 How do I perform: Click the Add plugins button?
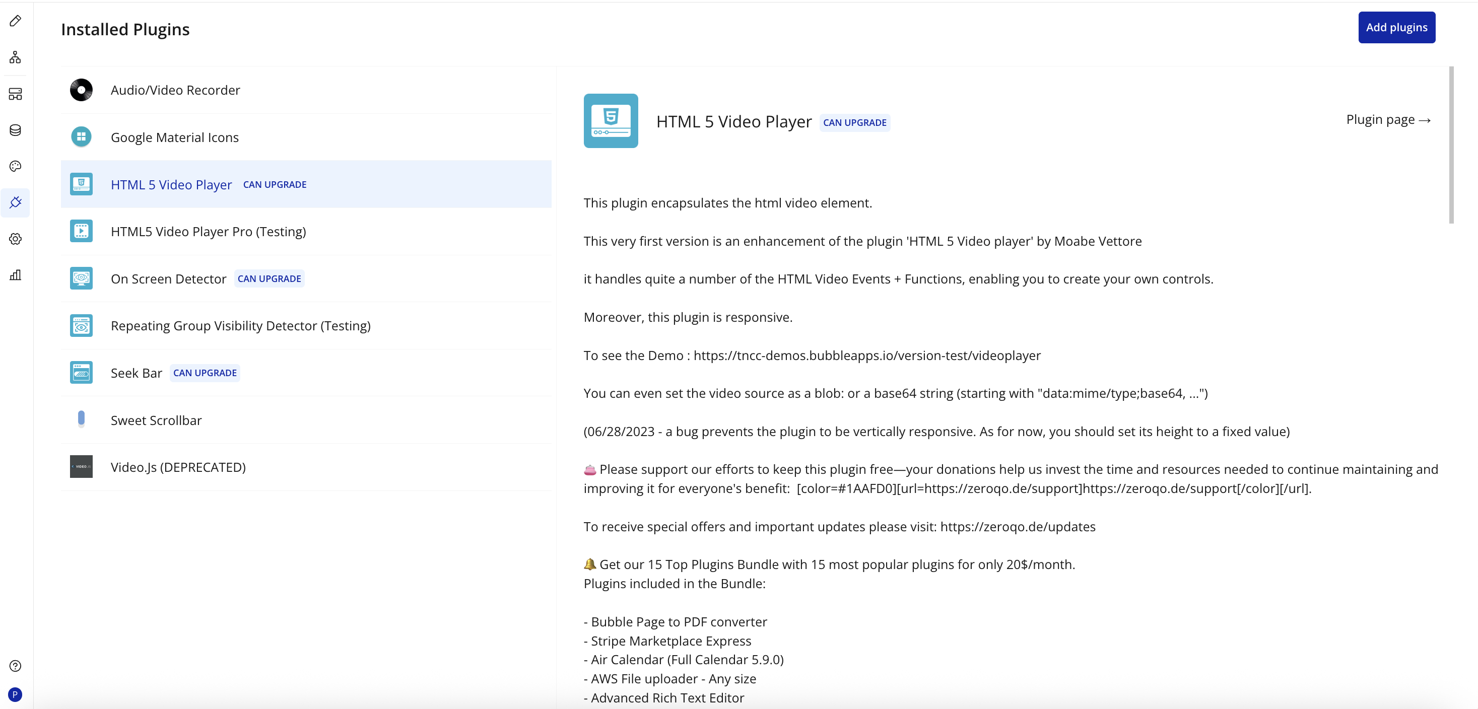point(1396,28)
